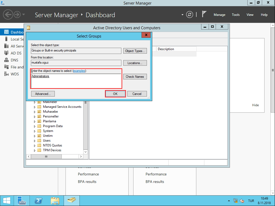Click the object type field

point(76,51)
